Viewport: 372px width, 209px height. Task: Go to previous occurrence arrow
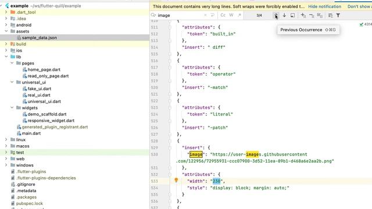click(276, 15)
